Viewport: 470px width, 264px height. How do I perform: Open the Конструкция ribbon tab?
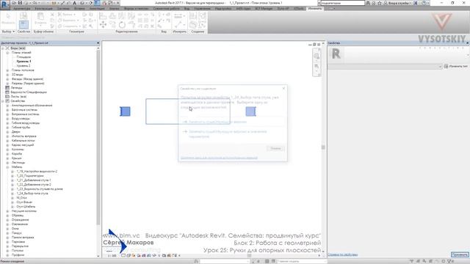point(43,8)
